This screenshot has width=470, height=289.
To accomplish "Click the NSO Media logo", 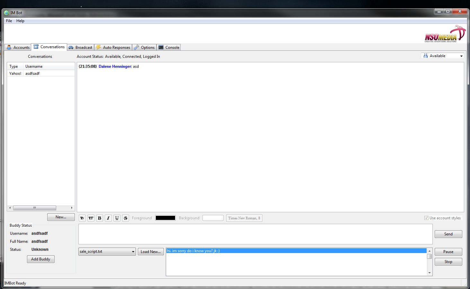I will 445,34.
